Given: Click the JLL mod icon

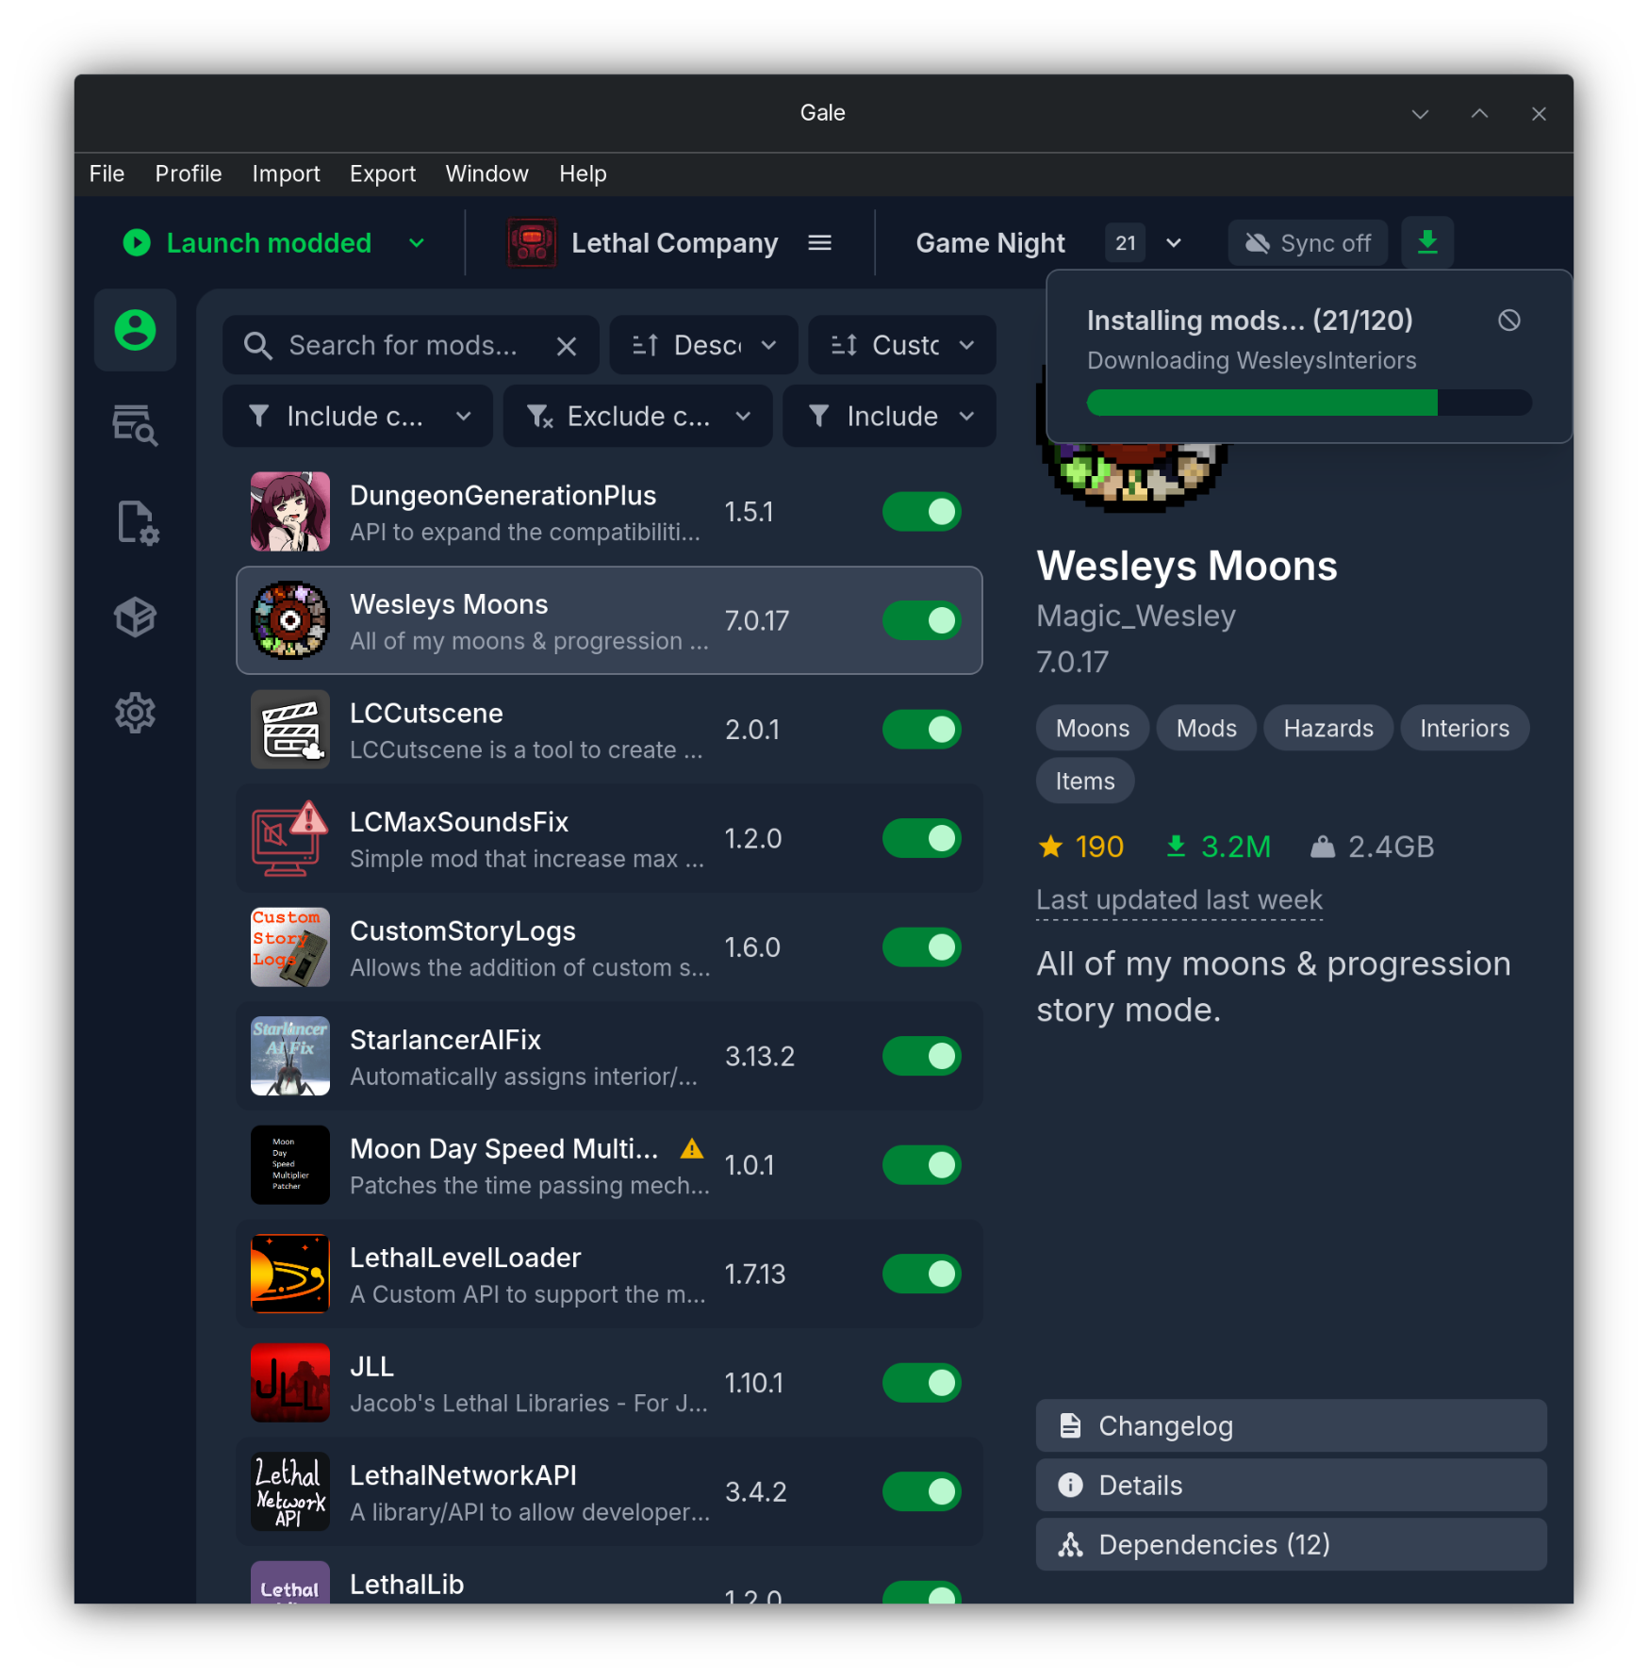Looking at the screenshot, I should (x=290, y=1383).
